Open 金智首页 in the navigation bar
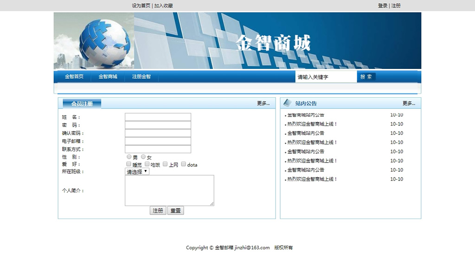Image resolution: width=475 pixels, height=276 pixels. (74, 76)
